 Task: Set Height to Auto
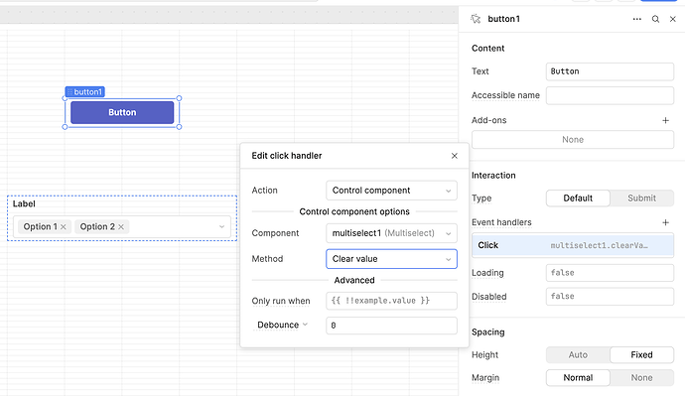[x=578, y=355]
